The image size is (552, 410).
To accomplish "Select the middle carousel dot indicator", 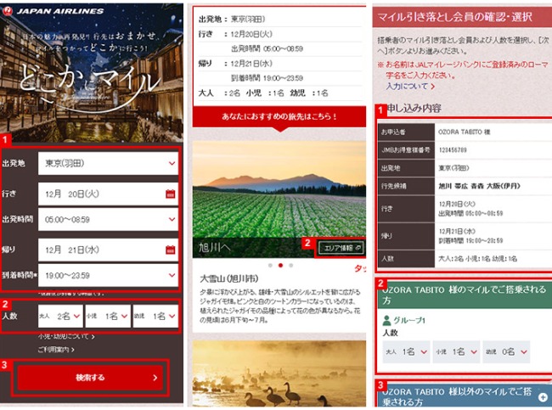I will coord(280,266).
